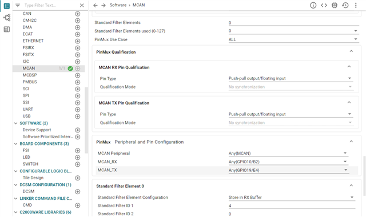The width and height of the screenshot is (366, 217).
Task: Add an ETHERNET instance with plus icon
Action: coord(78,41)
